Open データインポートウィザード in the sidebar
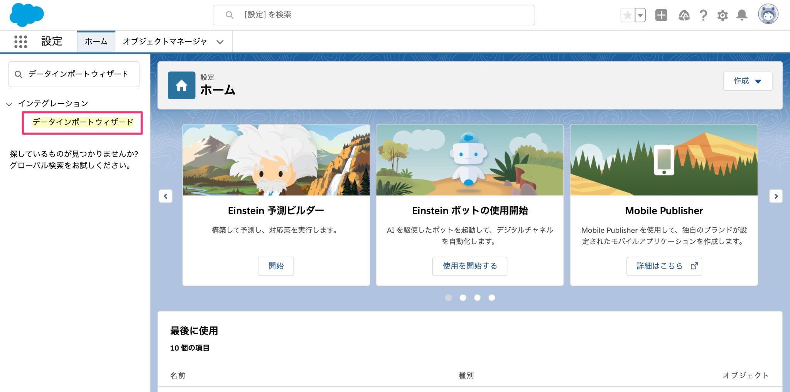This screenshot has height=392, width=790. point(83,122)
